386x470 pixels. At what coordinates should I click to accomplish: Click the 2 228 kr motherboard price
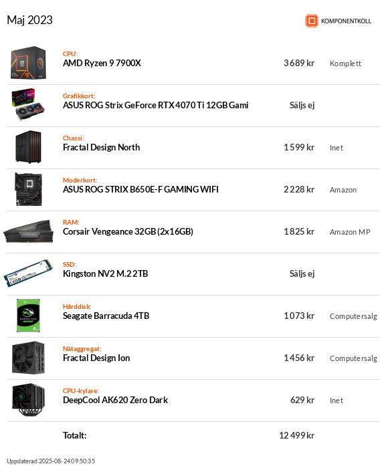299,189
